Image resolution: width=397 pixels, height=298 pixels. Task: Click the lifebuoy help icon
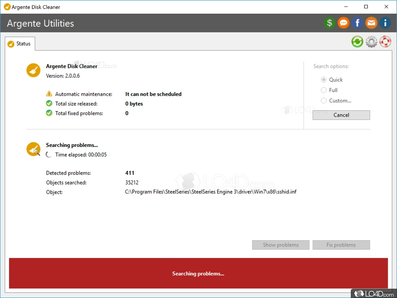click(x=385, y=41)
